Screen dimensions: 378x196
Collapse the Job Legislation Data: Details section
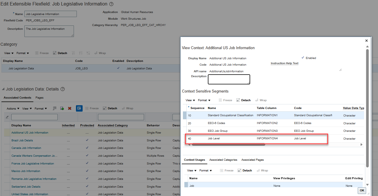point(3,89)
